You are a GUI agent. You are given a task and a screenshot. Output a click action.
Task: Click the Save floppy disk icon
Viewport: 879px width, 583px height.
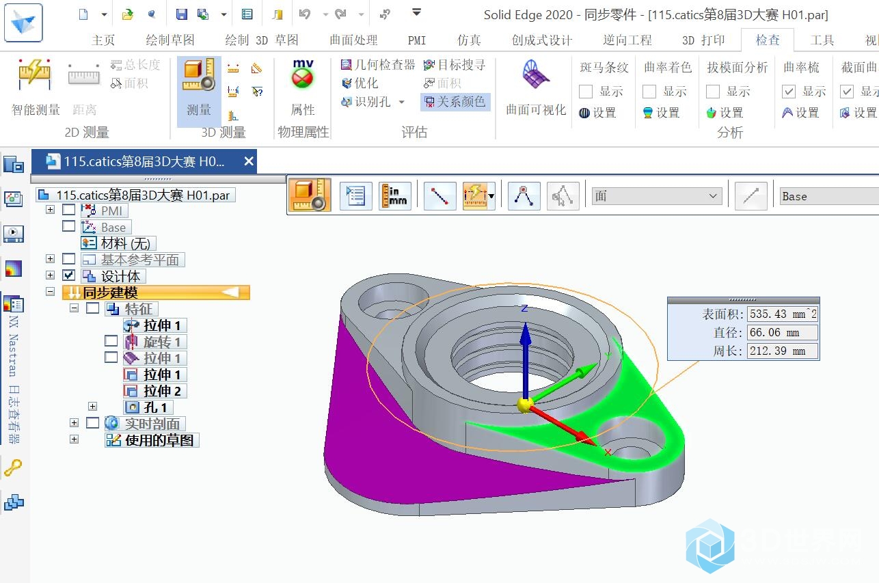[x=181, y=14]
